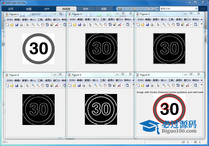
Task: Switch to the 绘图 tab
Action: pos(29,9)
